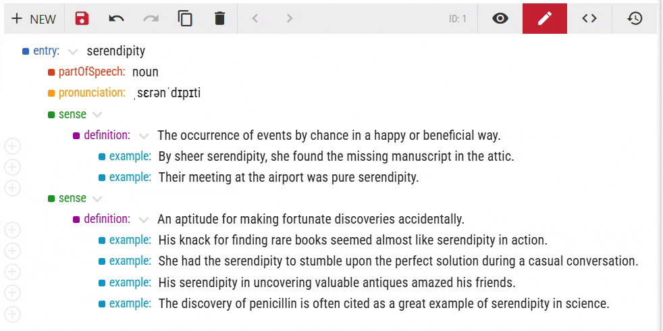Expand the second definition's chevron

point(144,220)
